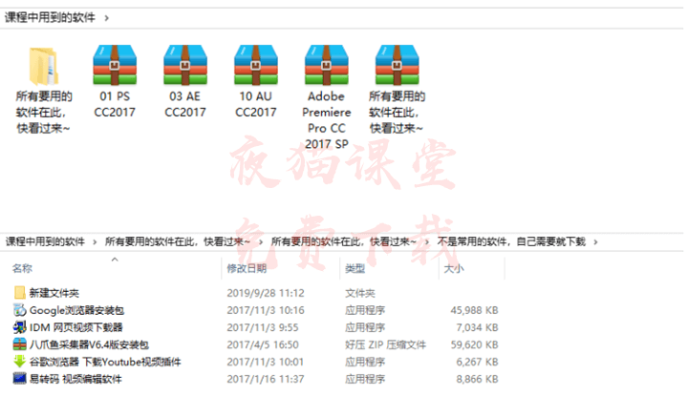The width and height of the screenshot is (688, 418).
Task: Click size 7,034 KB
Action: point(477,327)
